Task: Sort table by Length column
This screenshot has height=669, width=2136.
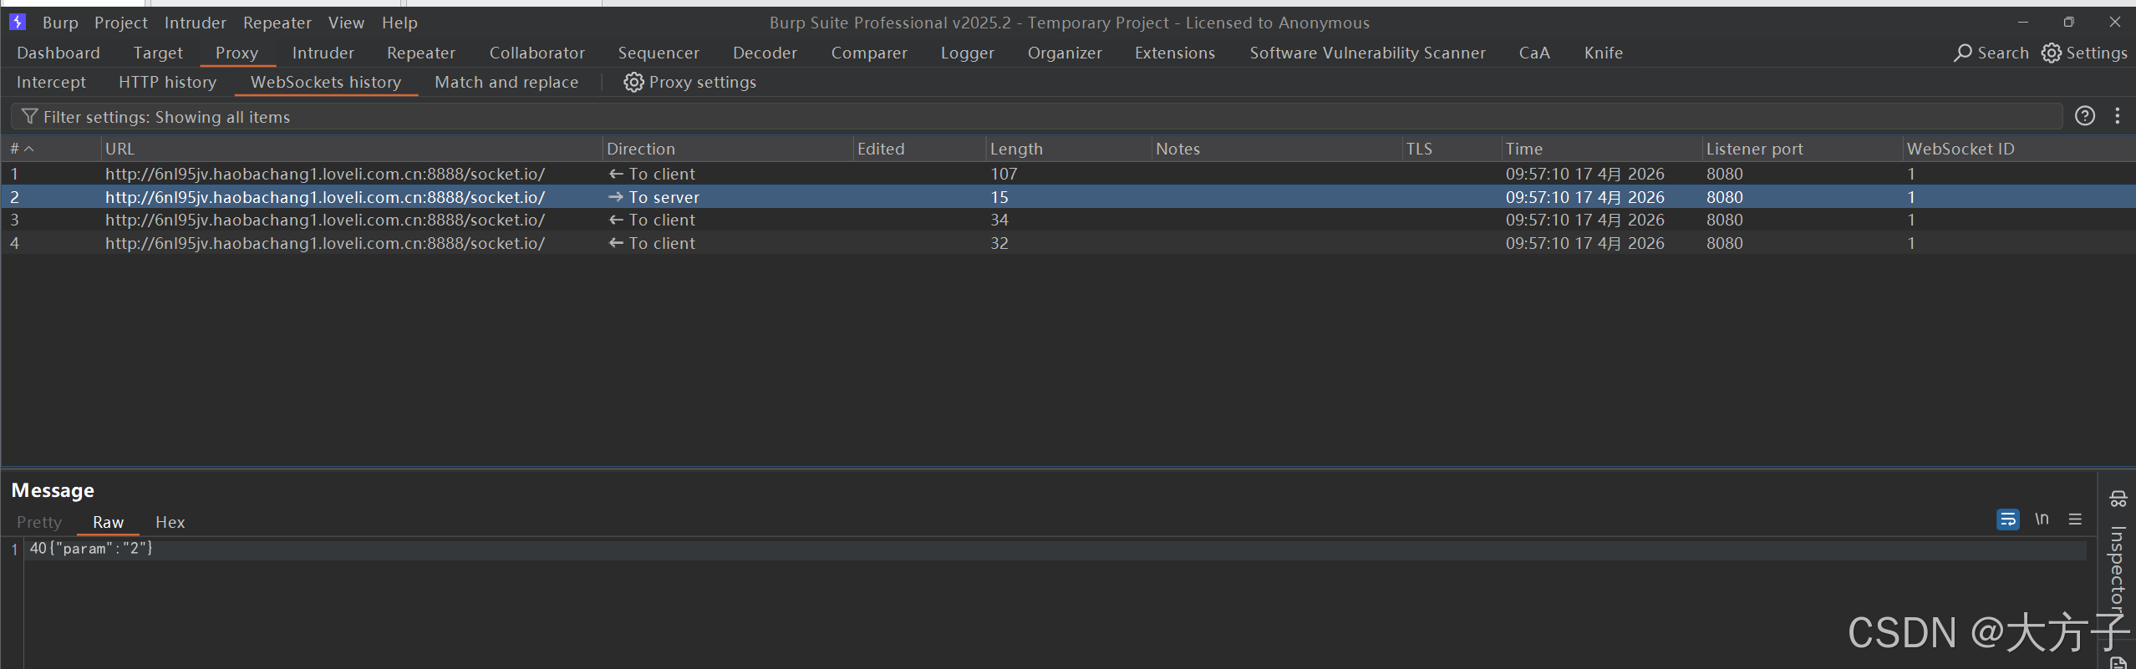Action: [x=1068, y=149]
